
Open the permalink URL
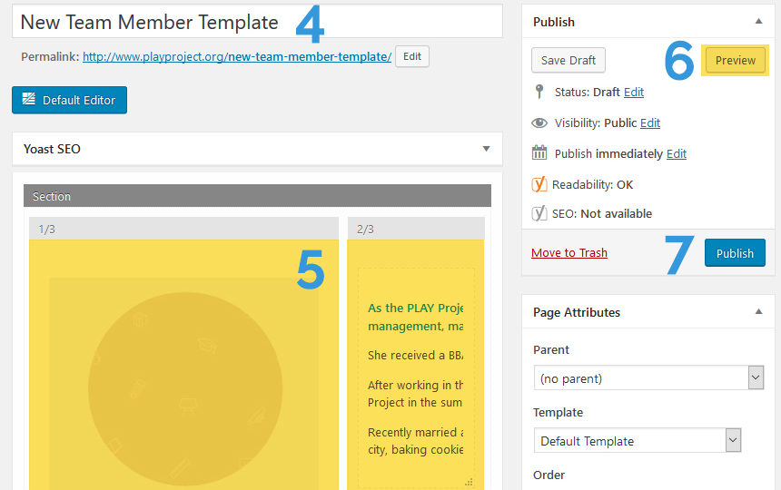click(237, 56)
